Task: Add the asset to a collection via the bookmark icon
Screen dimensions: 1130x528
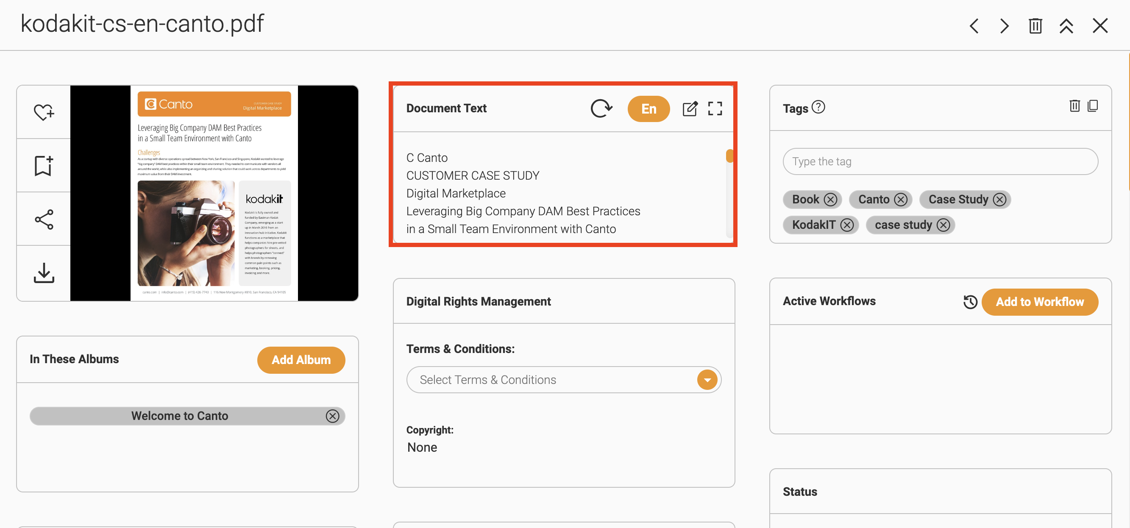Action: (44, 166)
